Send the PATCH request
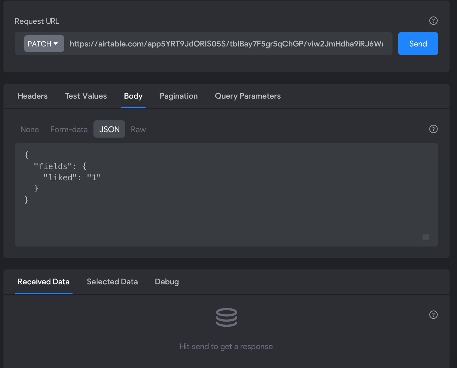 coord(418,44)
